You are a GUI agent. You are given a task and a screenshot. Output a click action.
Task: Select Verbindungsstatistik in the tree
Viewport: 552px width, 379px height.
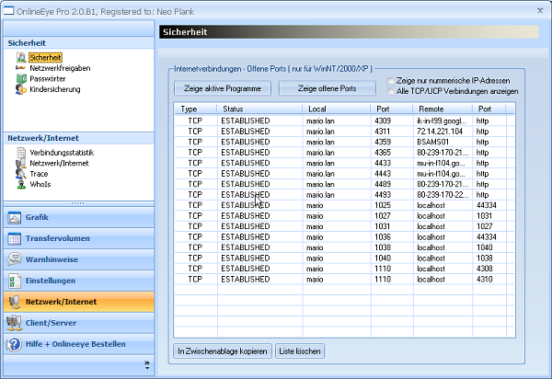point(62,153)
